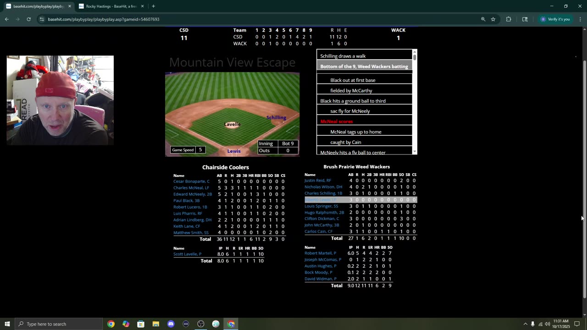Open Hugo Ralphsmith player link
Screen dimensions: 587x330
(324, 213)
